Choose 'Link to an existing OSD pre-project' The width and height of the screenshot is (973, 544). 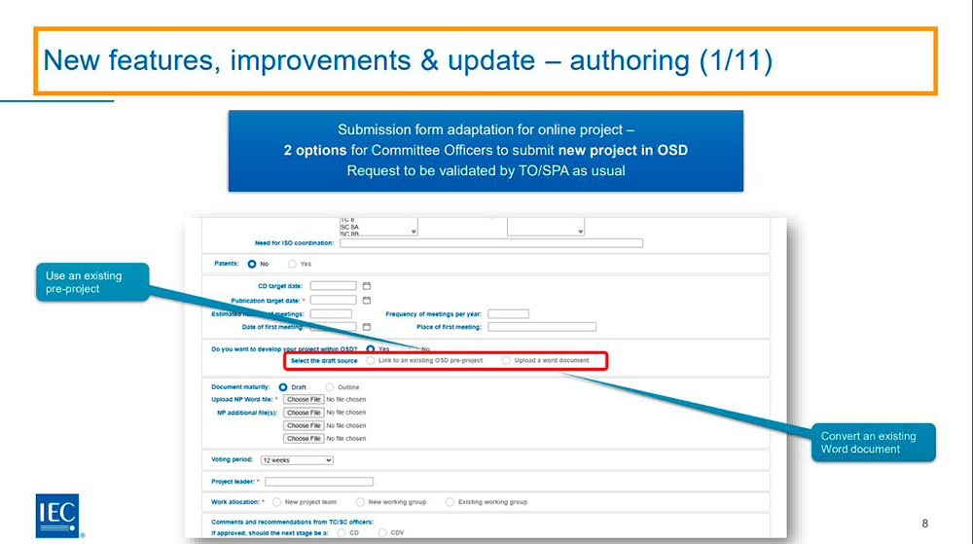(371, 360)
